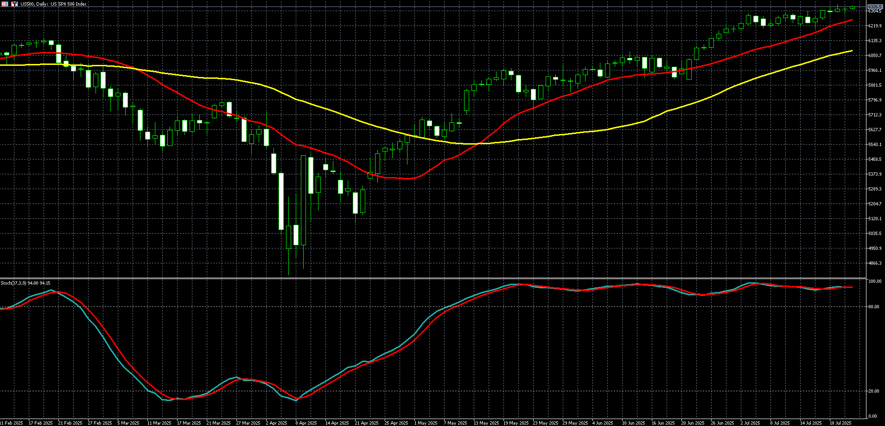Click the 18 Jul 2025 date label
The image size is (885, 426).
(840, 423)
